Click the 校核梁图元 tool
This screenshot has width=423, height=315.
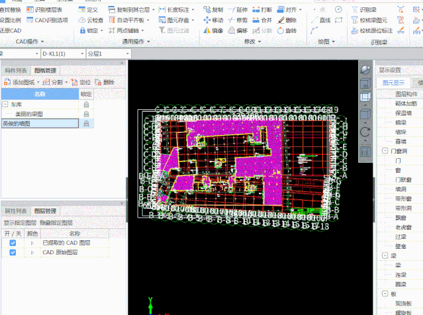pos(369,21)
